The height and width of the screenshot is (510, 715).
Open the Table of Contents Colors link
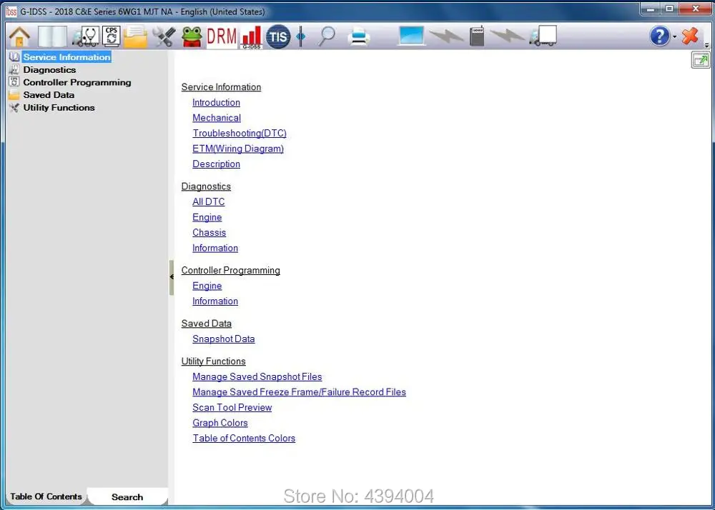[x=244, y=439]
